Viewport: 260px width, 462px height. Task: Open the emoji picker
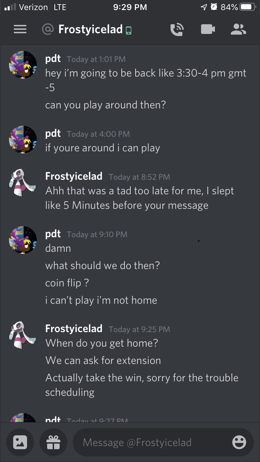[x=239, y=442]
